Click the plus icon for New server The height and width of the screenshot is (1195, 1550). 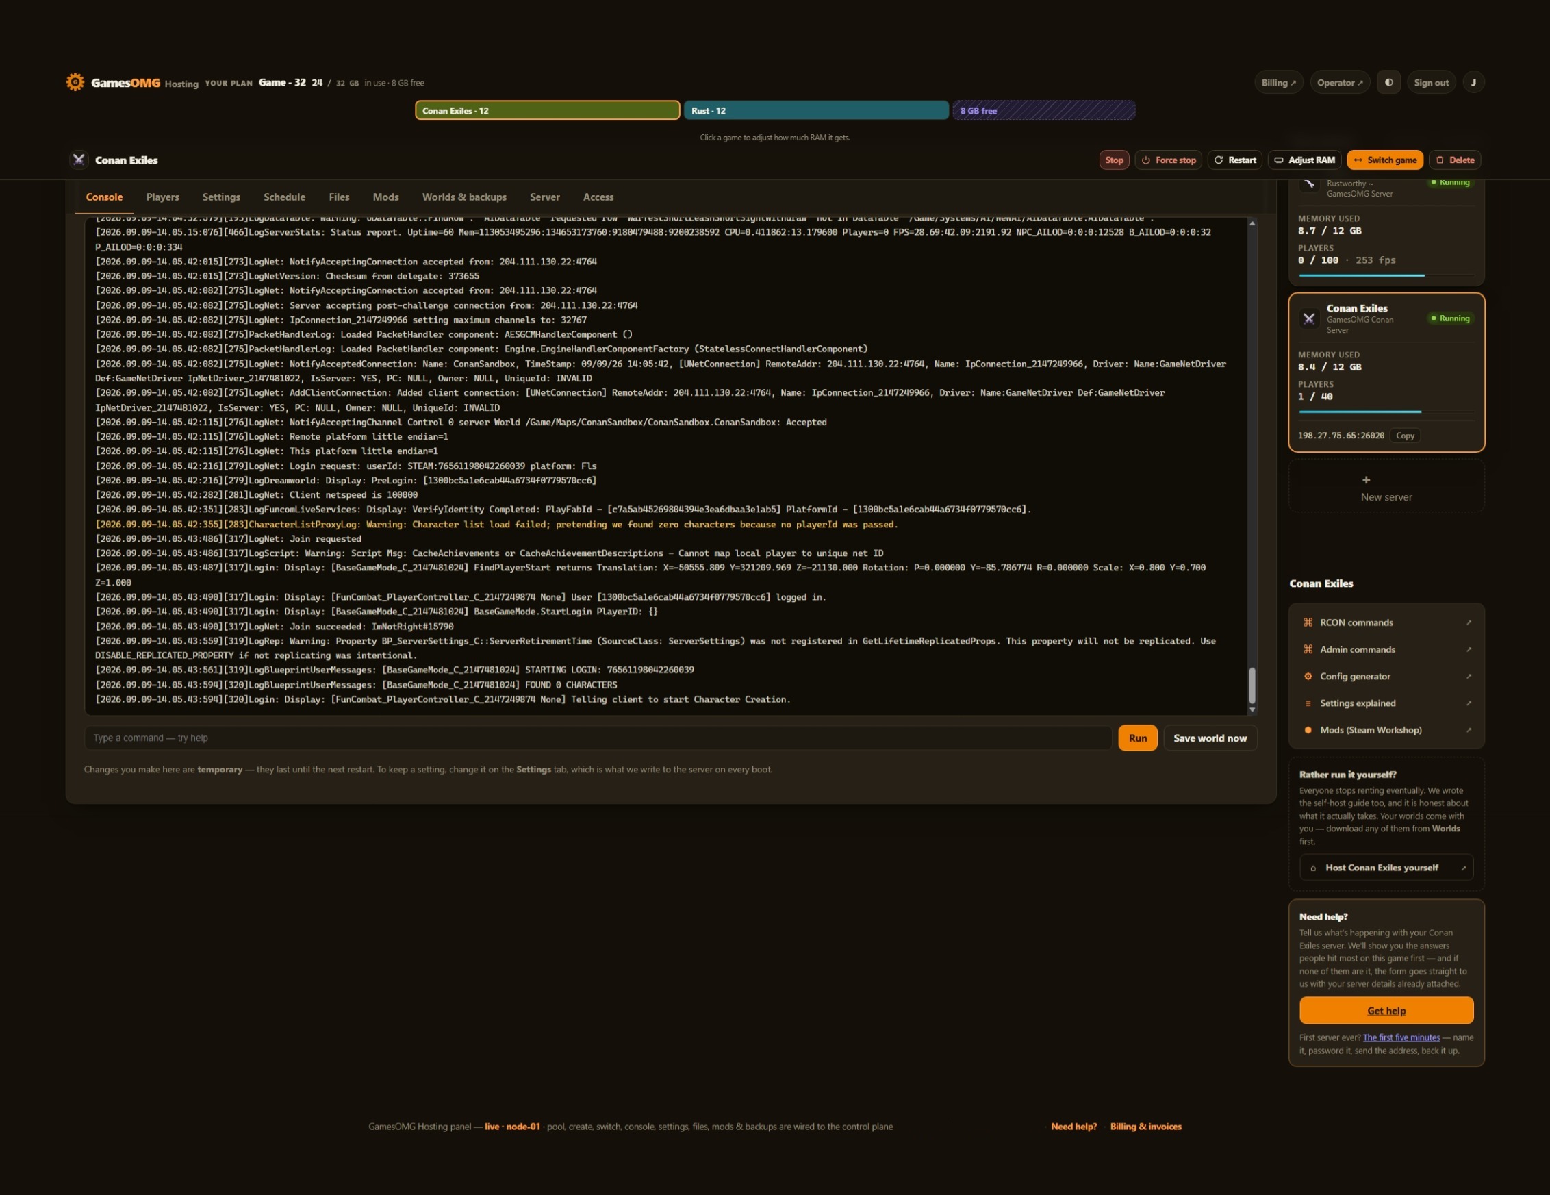1365,480
